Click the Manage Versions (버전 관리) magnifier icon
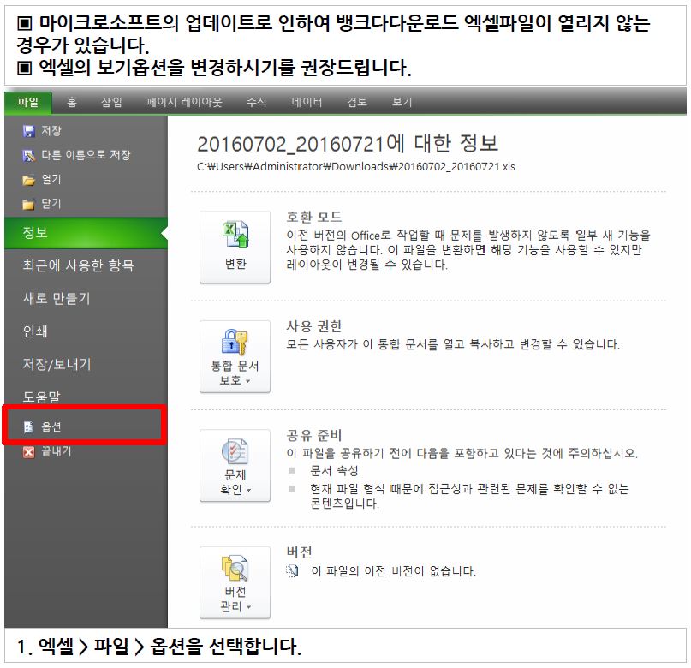 coord(235,569)
